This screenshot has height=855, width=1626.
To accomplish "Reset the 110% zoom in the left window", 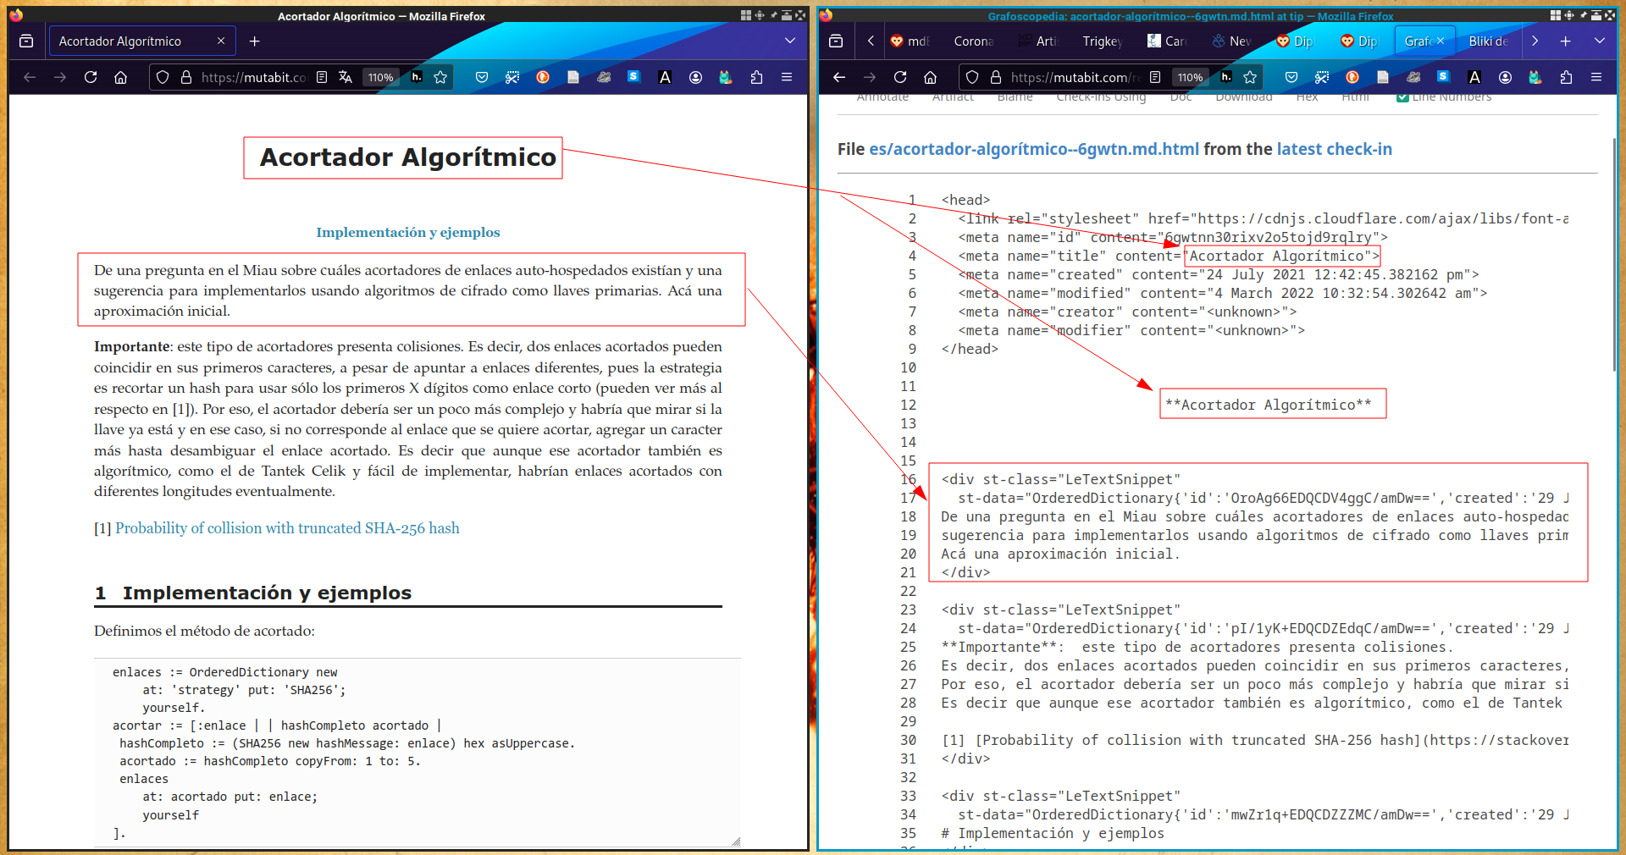I will 380,77.
